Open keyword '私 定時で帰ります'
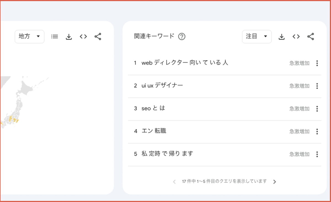This screenshot has height=202, width=331. point(167,154)
